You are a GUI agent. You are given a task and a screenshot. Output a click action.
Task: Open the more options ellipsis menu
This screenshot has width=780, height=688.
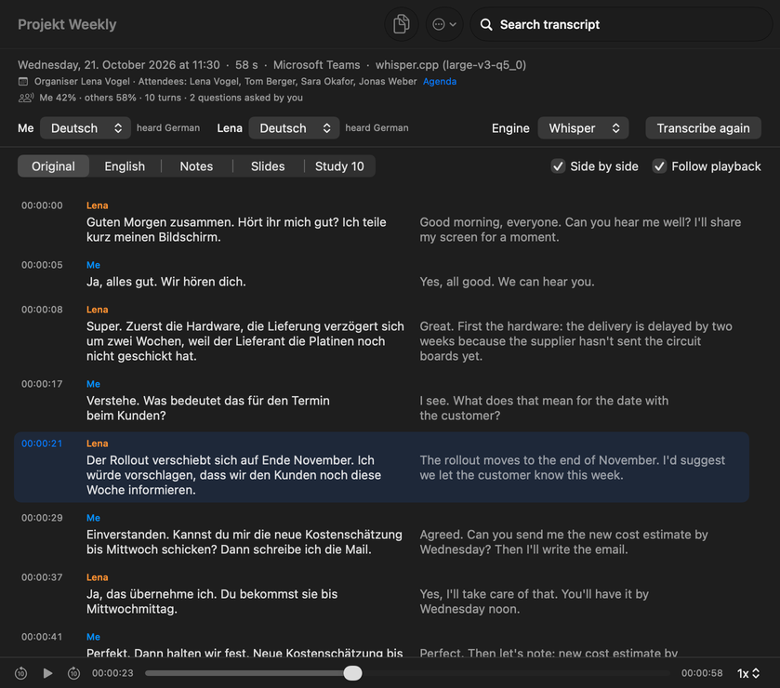(x=444, y=24)
